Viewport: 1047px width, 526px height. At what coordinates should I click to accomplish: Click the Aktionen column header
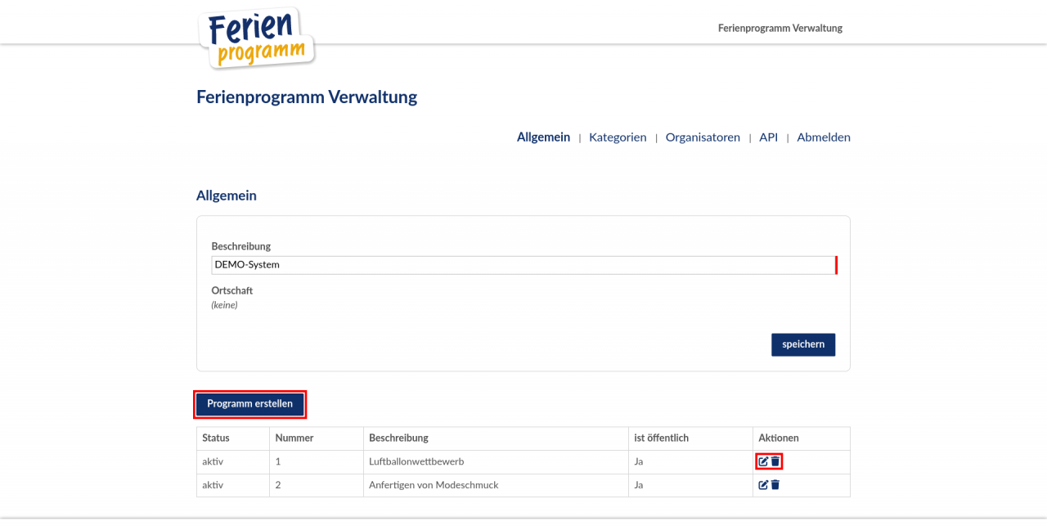[802, 438]
